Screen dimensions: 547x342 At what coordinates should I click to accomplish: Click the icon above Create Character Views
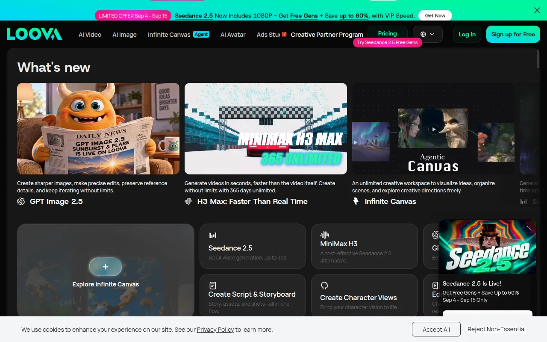pos(324,285)
